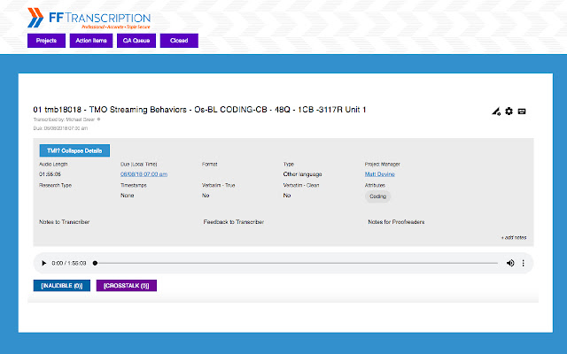Image resolution: width=567 pixels, height=354 pixels.
Task: Click the Audio Length value 01:55:05
Action: coord(50,174)
